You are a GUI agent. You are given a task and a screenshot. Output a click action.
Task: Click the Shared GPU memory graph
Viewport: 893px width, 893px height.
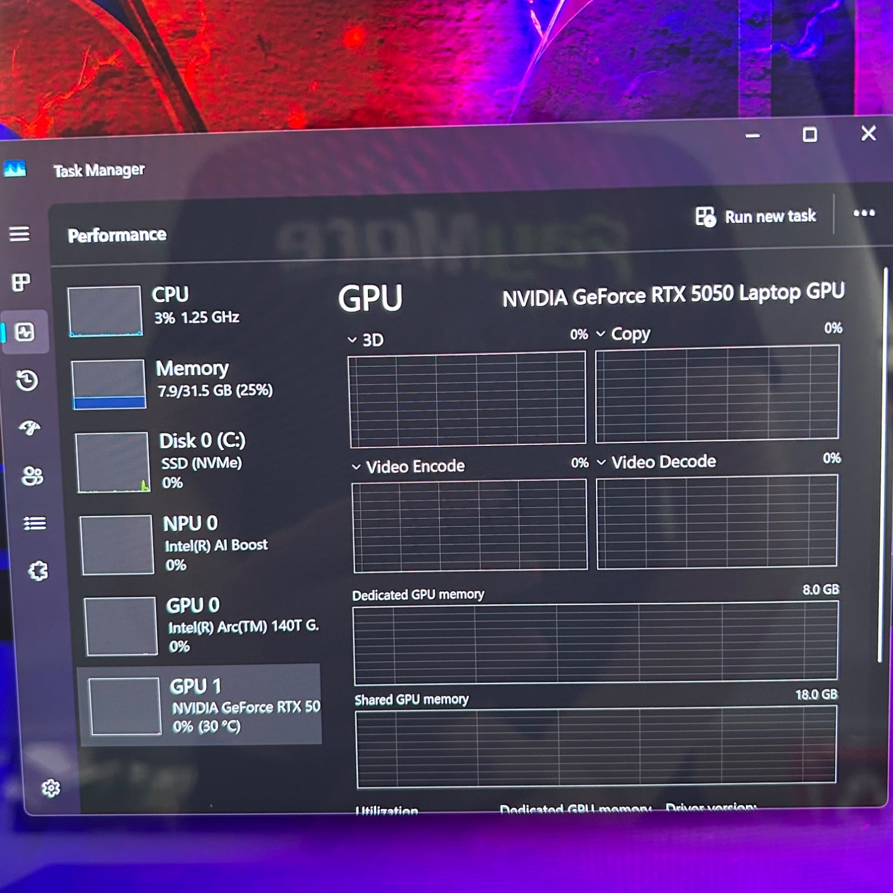[596, 747]
